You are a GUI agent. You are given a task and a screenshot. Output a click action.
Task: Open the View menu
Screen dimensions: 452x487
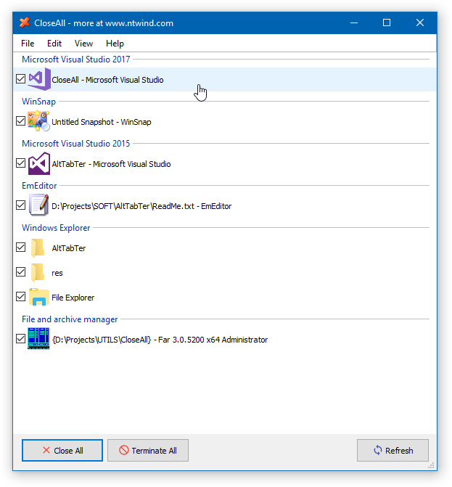(x=83, y=44)
